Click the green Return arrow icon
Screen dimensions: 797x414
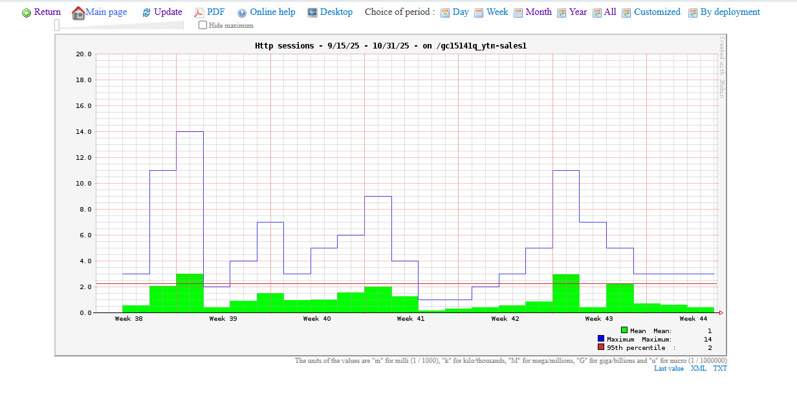27,13
